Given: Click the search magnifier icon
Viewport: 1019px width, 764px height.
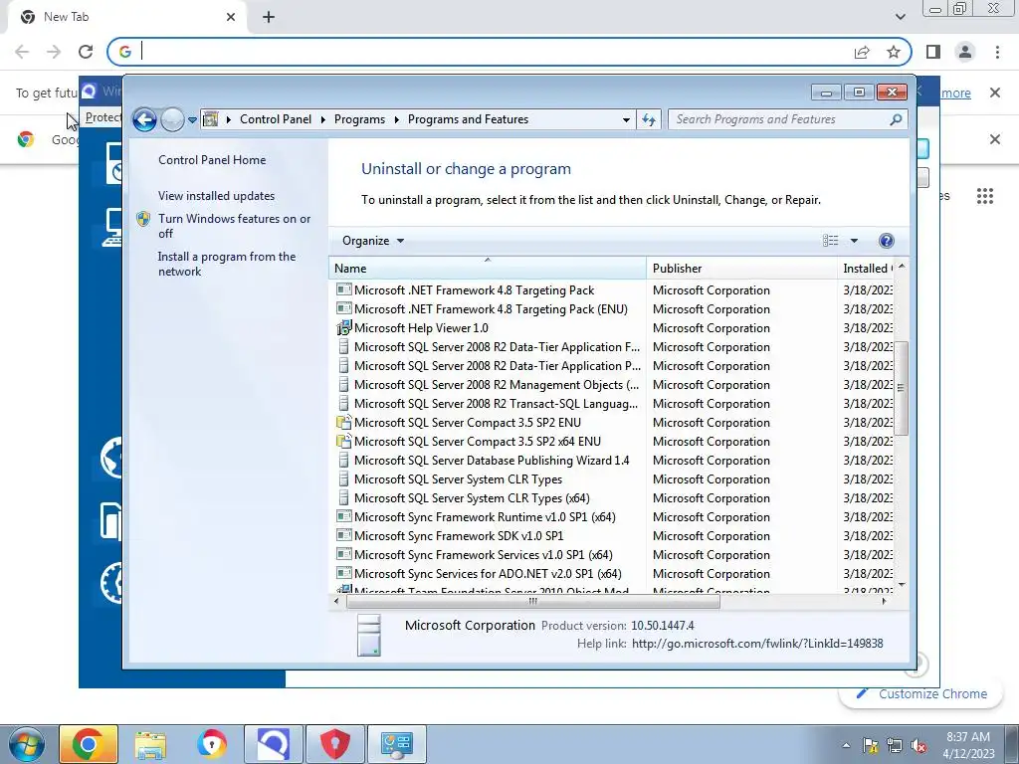Looking at the screenshot, I should tap(896, 119).
